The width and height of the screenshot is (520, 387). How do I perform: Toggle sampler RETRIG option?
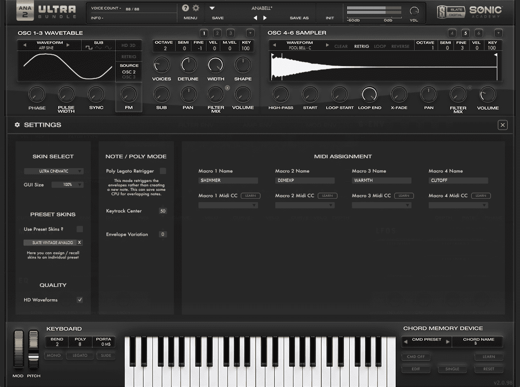click(x=362, y=46)
